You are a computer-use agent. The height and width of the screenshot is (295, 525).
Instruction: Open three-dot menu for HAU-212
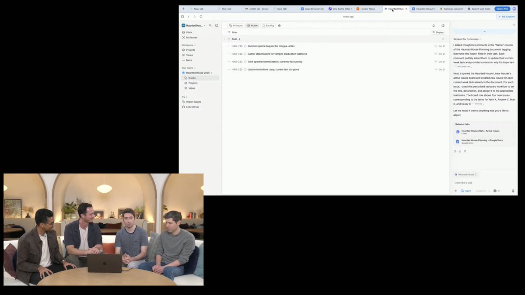pos(229,69)
